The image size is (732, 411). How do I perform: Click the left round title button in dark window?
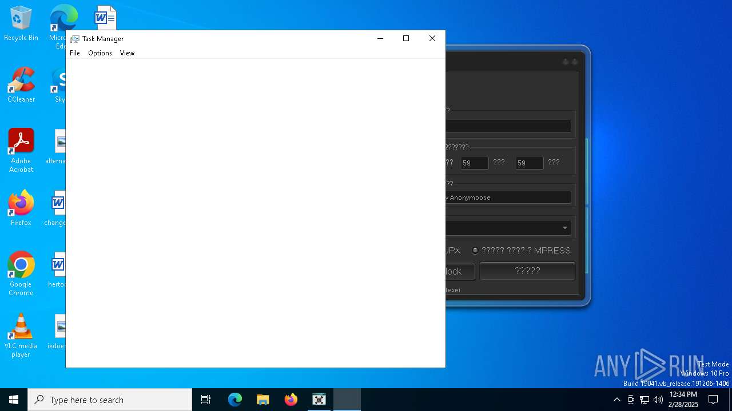566,62
